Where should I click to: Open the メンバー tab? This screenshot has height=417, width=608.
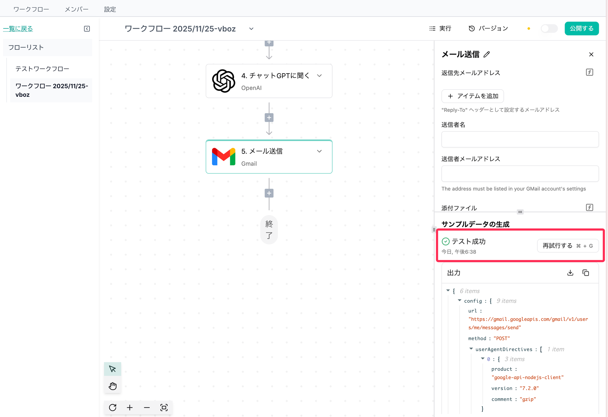click(x=77, y=9)
